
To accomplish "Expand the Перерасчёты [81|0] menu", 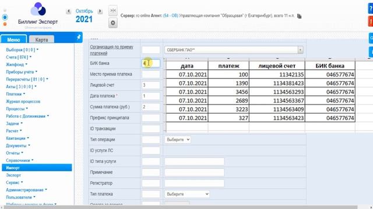I will pyautogui.click(x=27, y=79).
